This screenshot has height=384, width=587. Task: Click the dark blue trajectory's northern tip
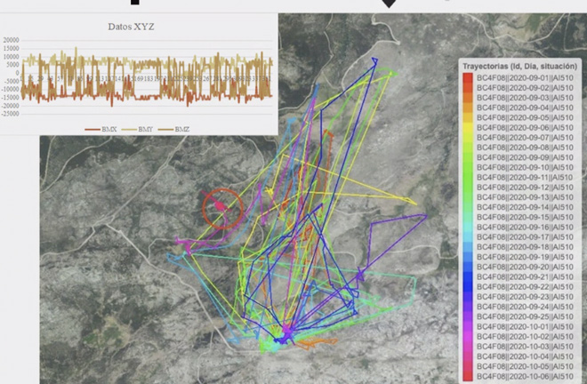(374, 60)
